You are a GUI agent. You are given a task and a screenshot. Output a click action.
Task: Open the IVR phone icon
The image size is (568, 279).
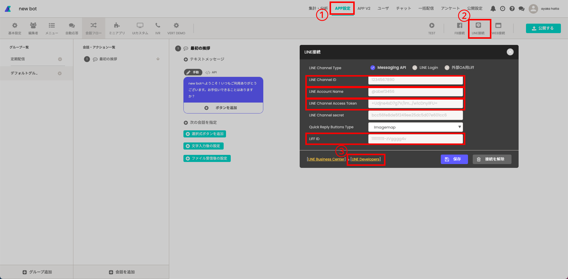click(x=158, y=25)
